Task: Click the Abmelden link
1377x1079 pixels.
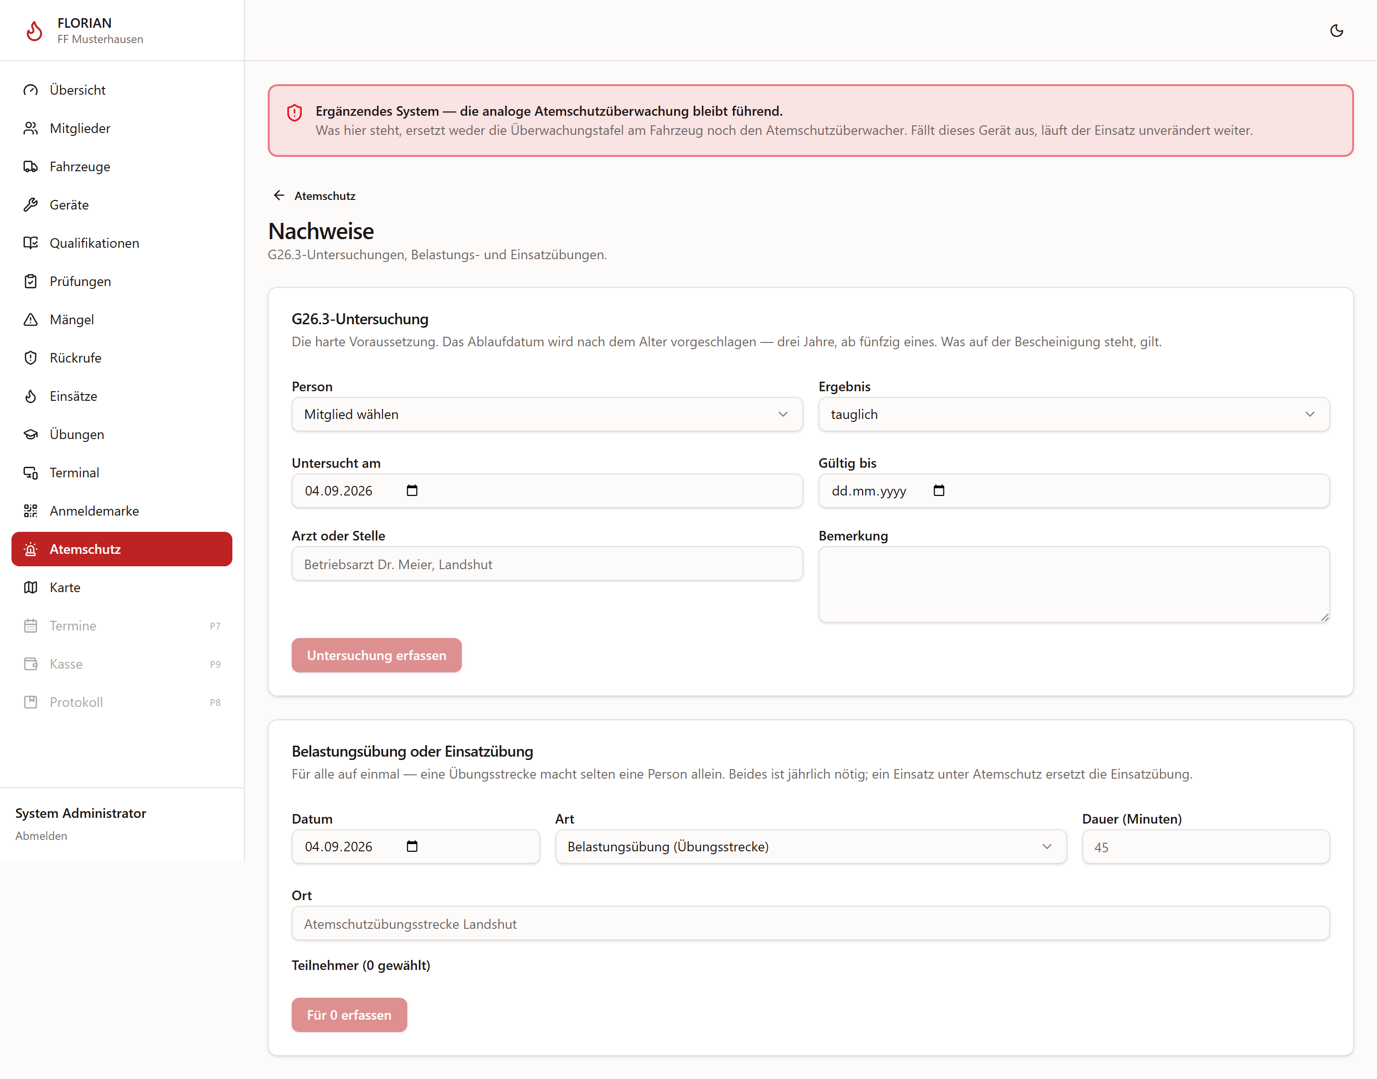Action: pyautogui.click(x=41, y=836)
